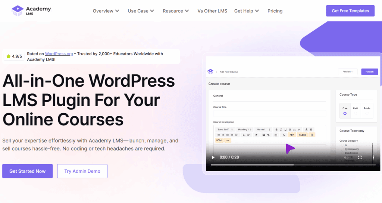Toggle italic formatting in the editor
Viewport: 382px width, 203px height.
pos(281,129)
